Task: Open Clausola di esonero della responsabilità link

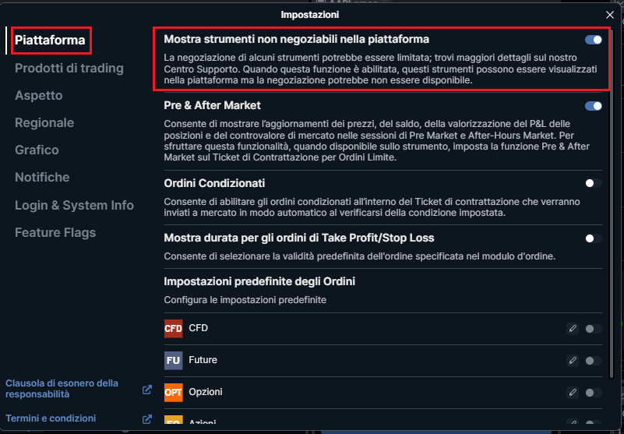Action: 62,389
